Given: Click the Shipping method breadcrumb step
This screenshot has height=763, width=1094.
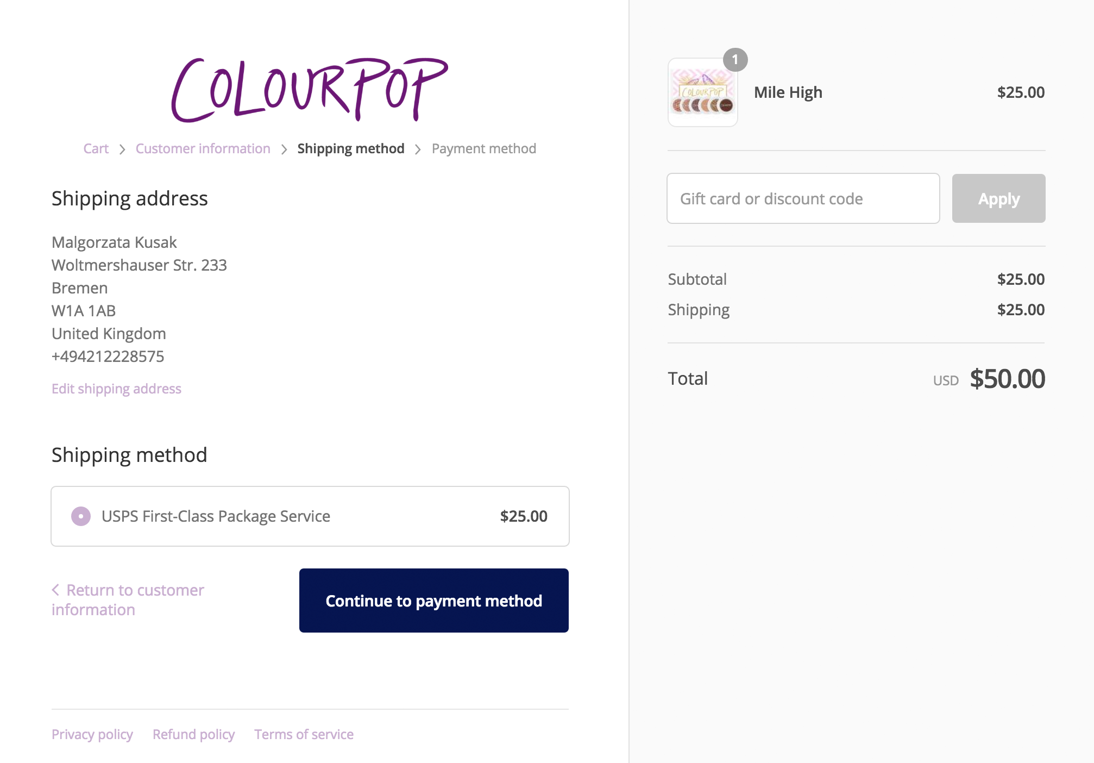Looking at the screenshot, I should tap(351, 148).
